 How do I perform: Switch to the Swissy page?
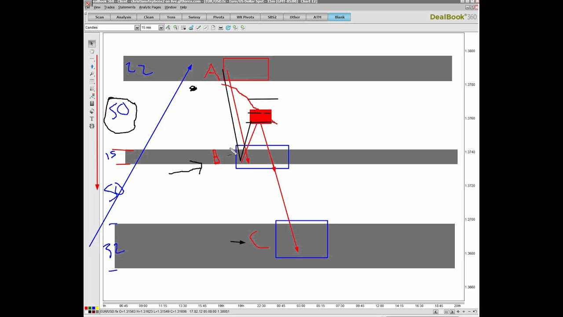pyautogui.click(x=194, y=17)
